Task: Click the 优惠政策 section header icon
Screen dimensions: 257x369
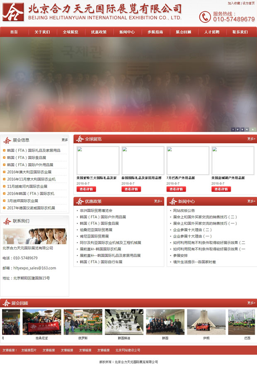Action: click(80, 201)
